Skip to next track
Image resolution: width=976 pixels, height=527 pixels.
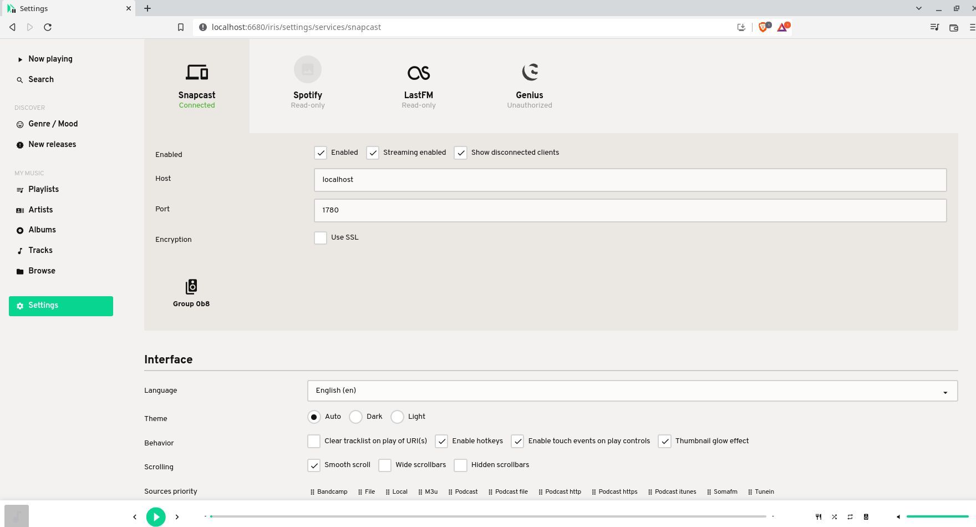pos(177,517)
